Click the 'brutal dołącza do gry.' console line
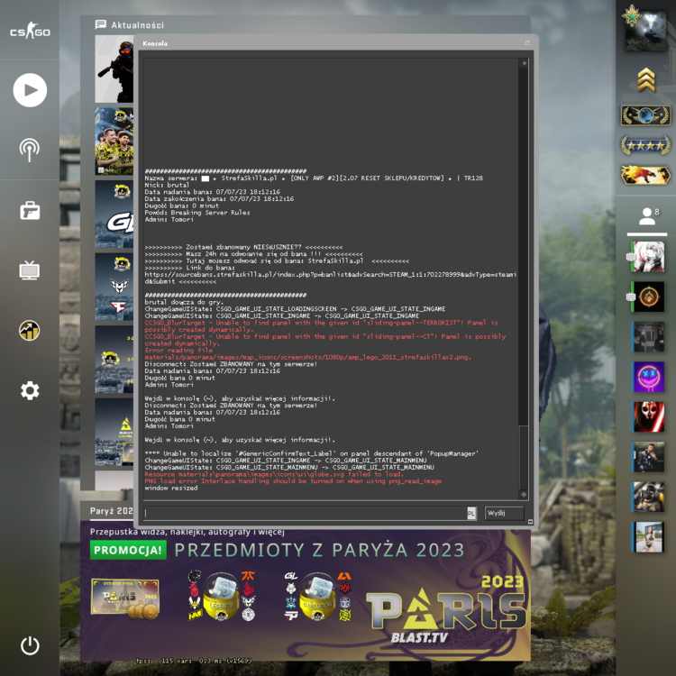This screenshot has height=676, width=676. pos(184,302)
